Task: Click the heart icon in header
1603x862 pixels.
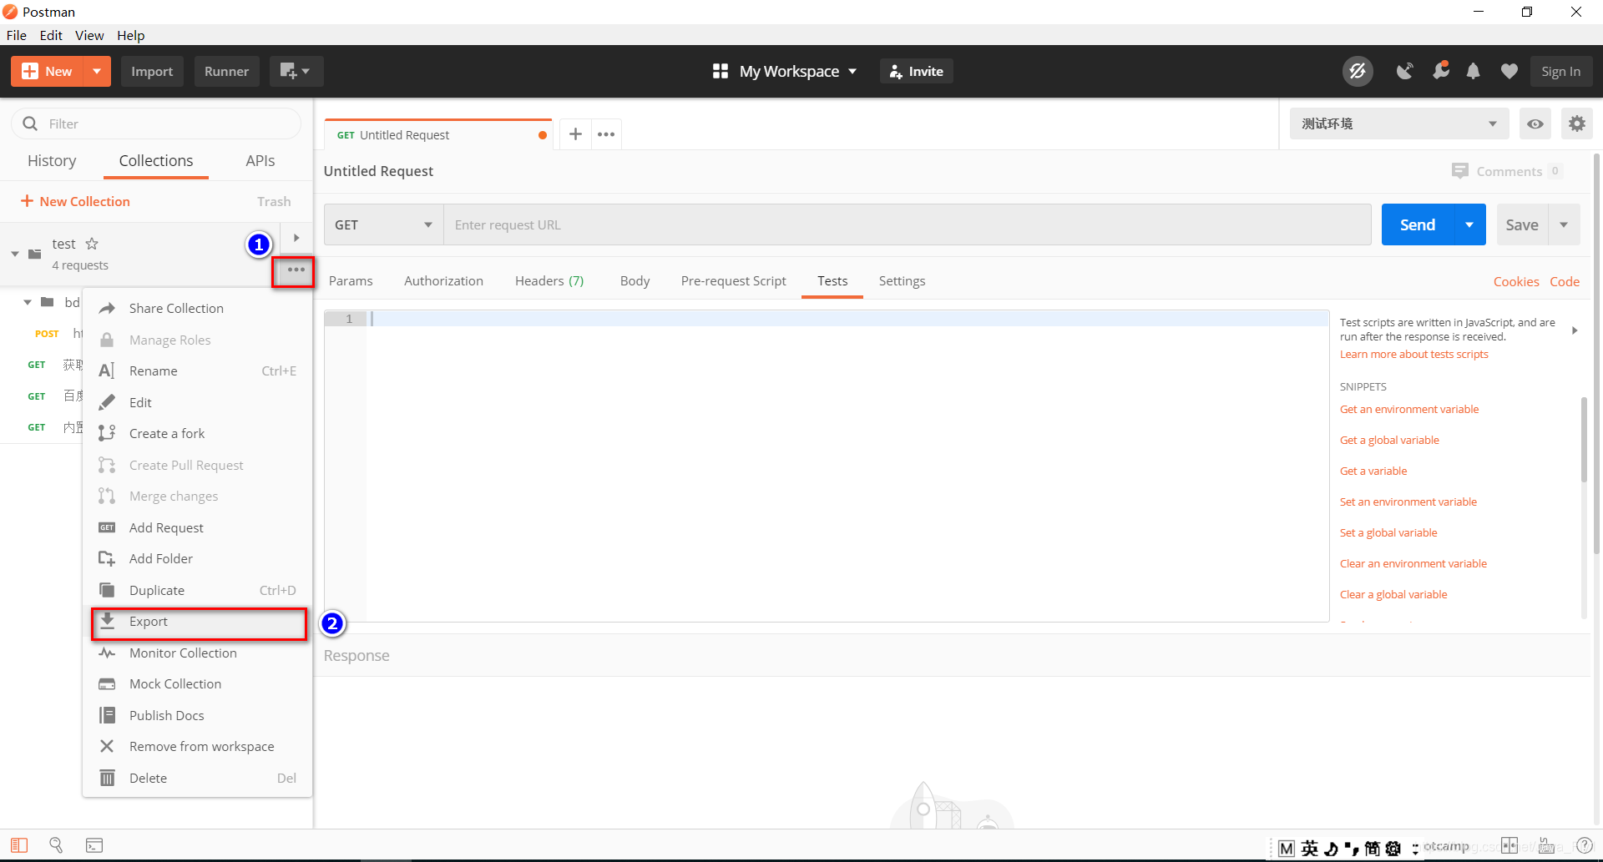Action: point(1509,72)
